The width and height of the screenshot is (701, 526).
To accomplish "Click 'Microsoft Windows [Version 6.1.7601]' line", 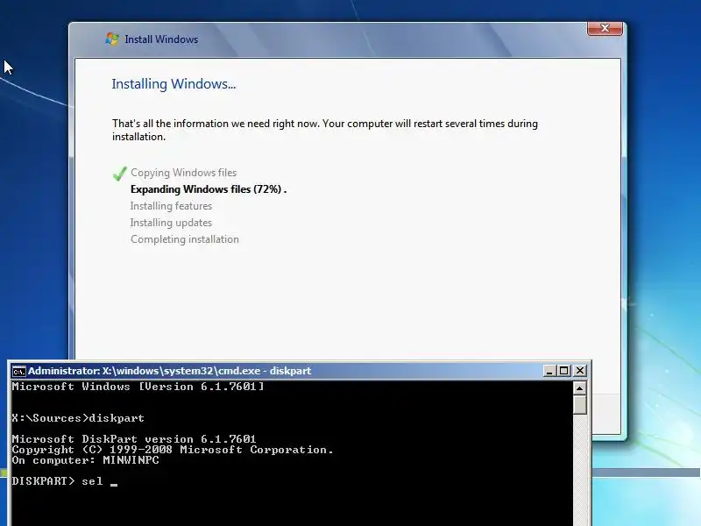I will point(138,387).
